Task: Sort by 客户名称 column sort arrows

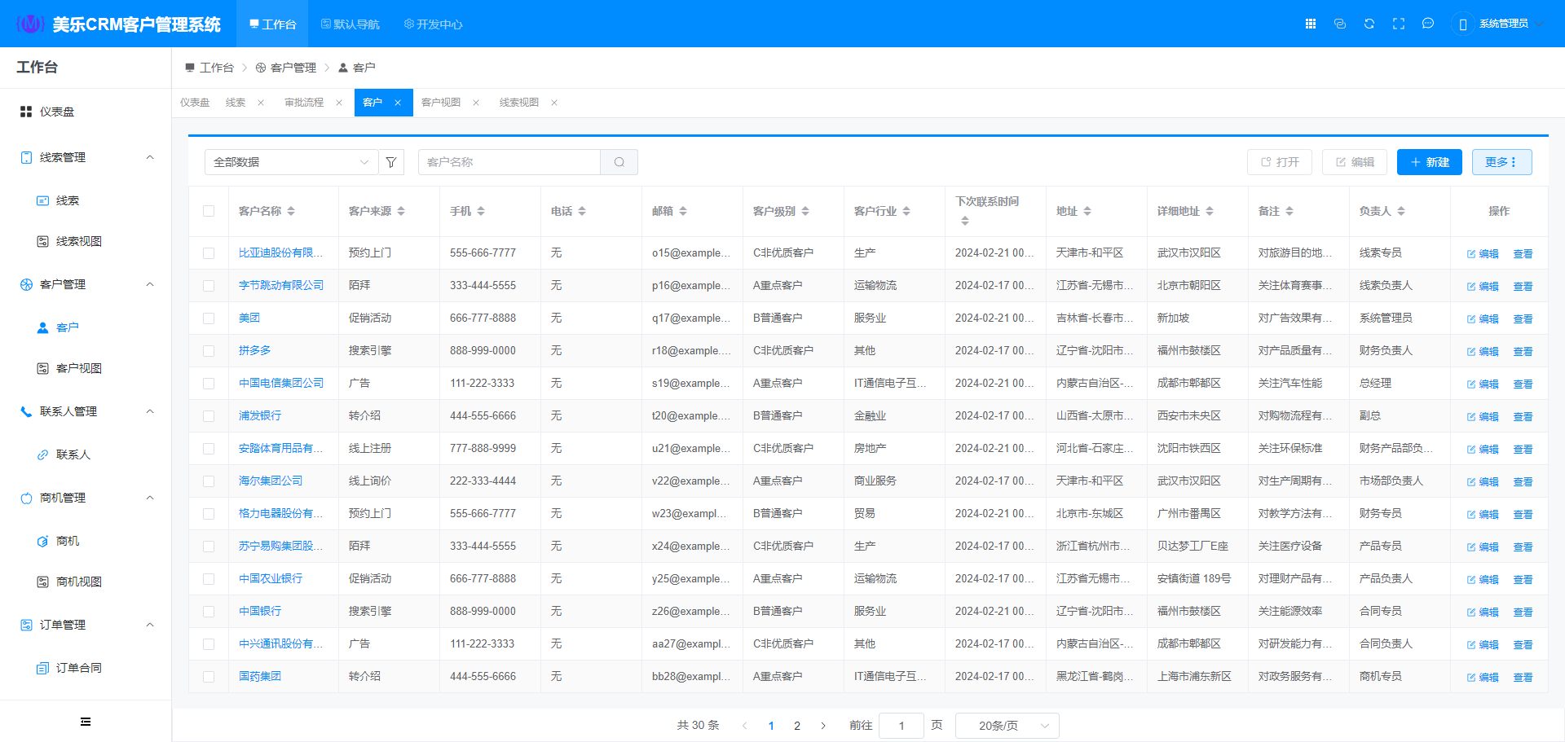Action: (x=291, y=211)
